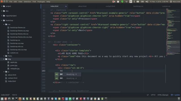This screenshot has width=181, height=101.
Task: Click the file icon next to bootstrap.min.css
Action: coord(8,47)
